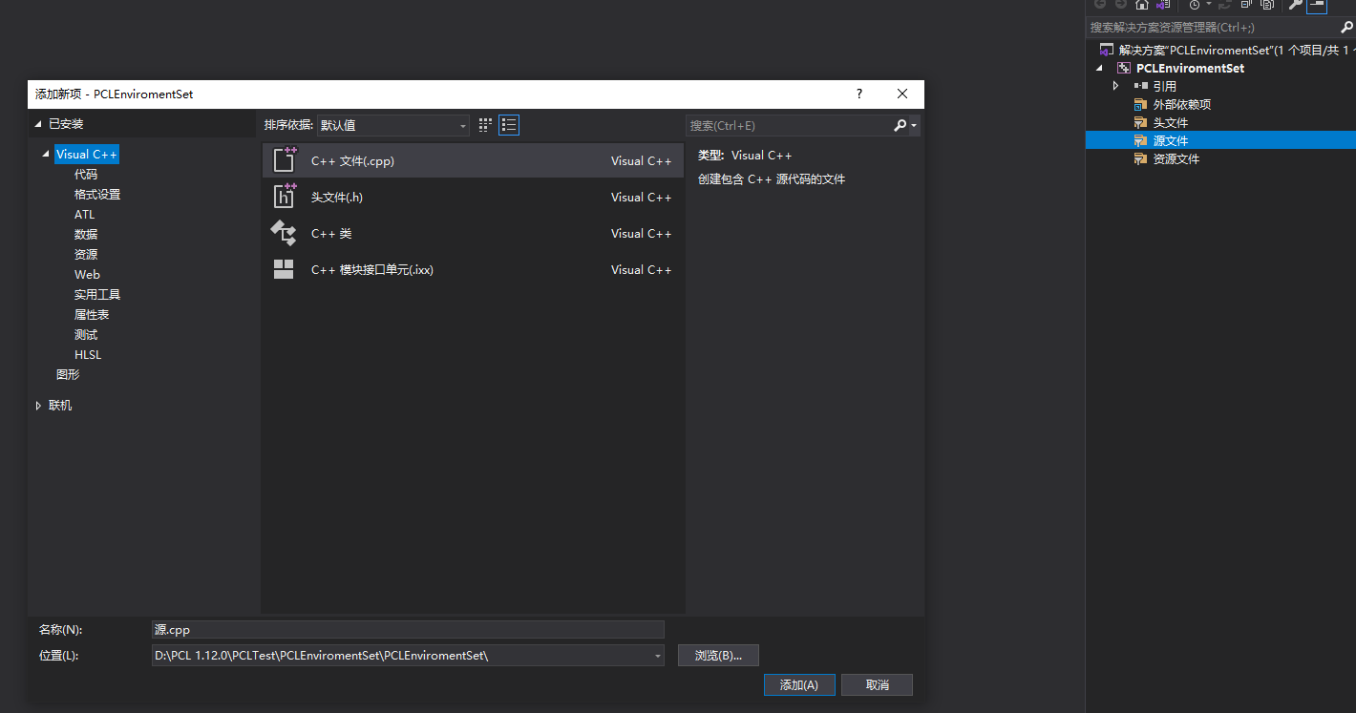Select the C++ 模块接口单元(.ixx) template
Image resolution: width=1356 pixels, height=713 pixels.
pos(283,269)
